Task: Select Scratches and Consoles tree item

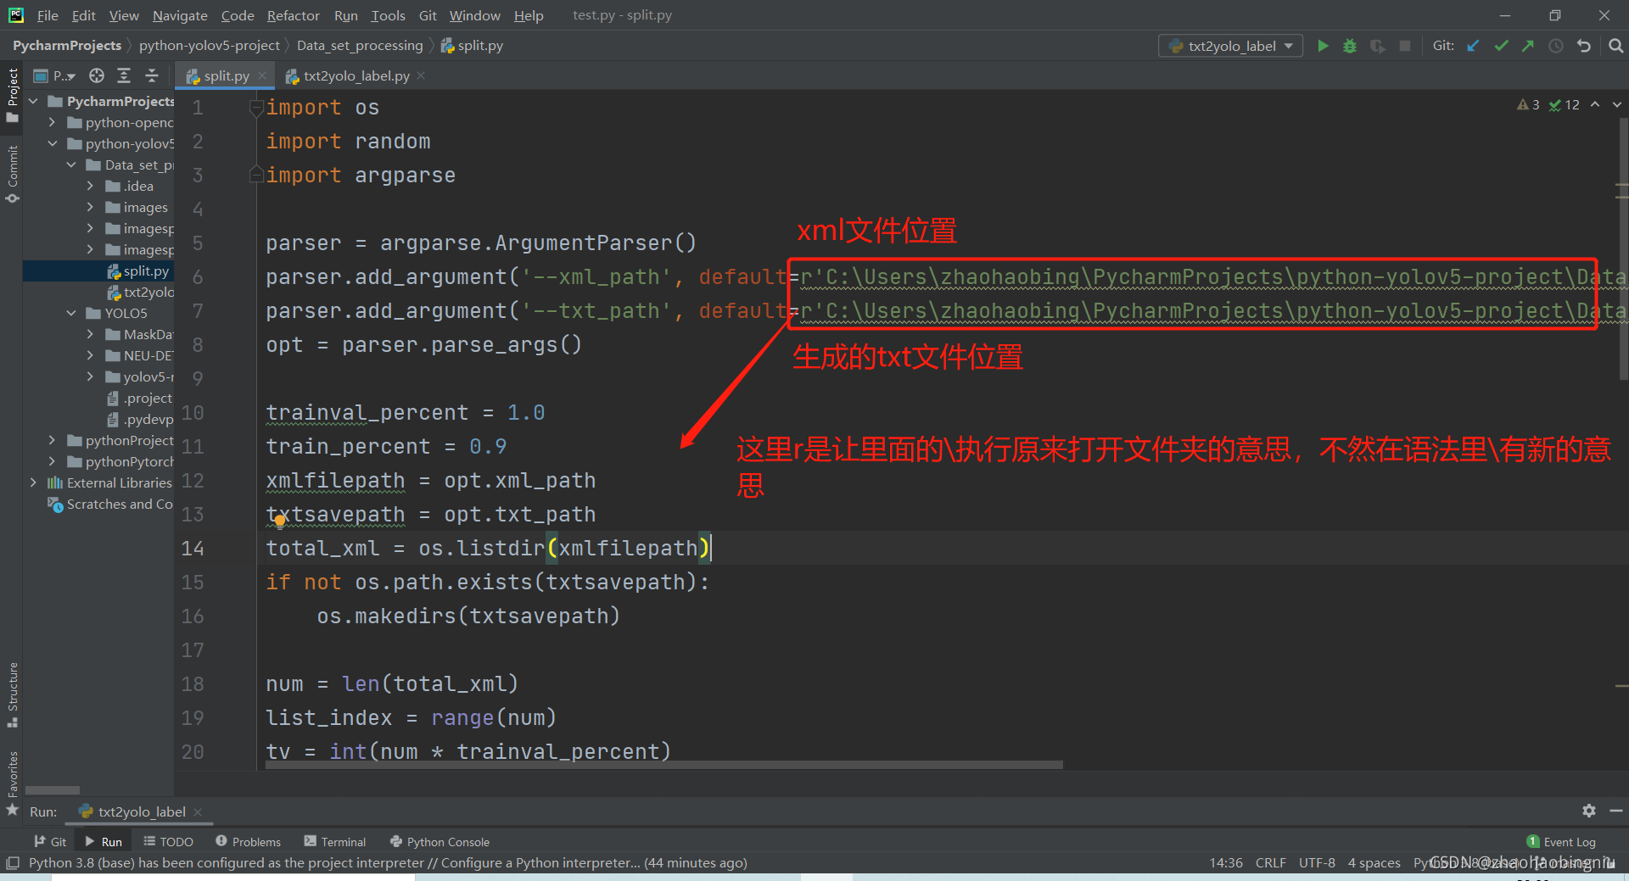Action: pyautogui.click(x=110, y=504)
